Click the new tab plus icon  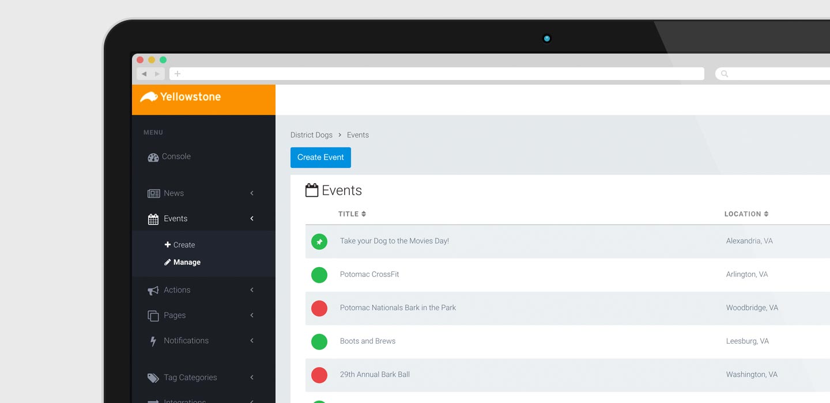tap(178, 74)
